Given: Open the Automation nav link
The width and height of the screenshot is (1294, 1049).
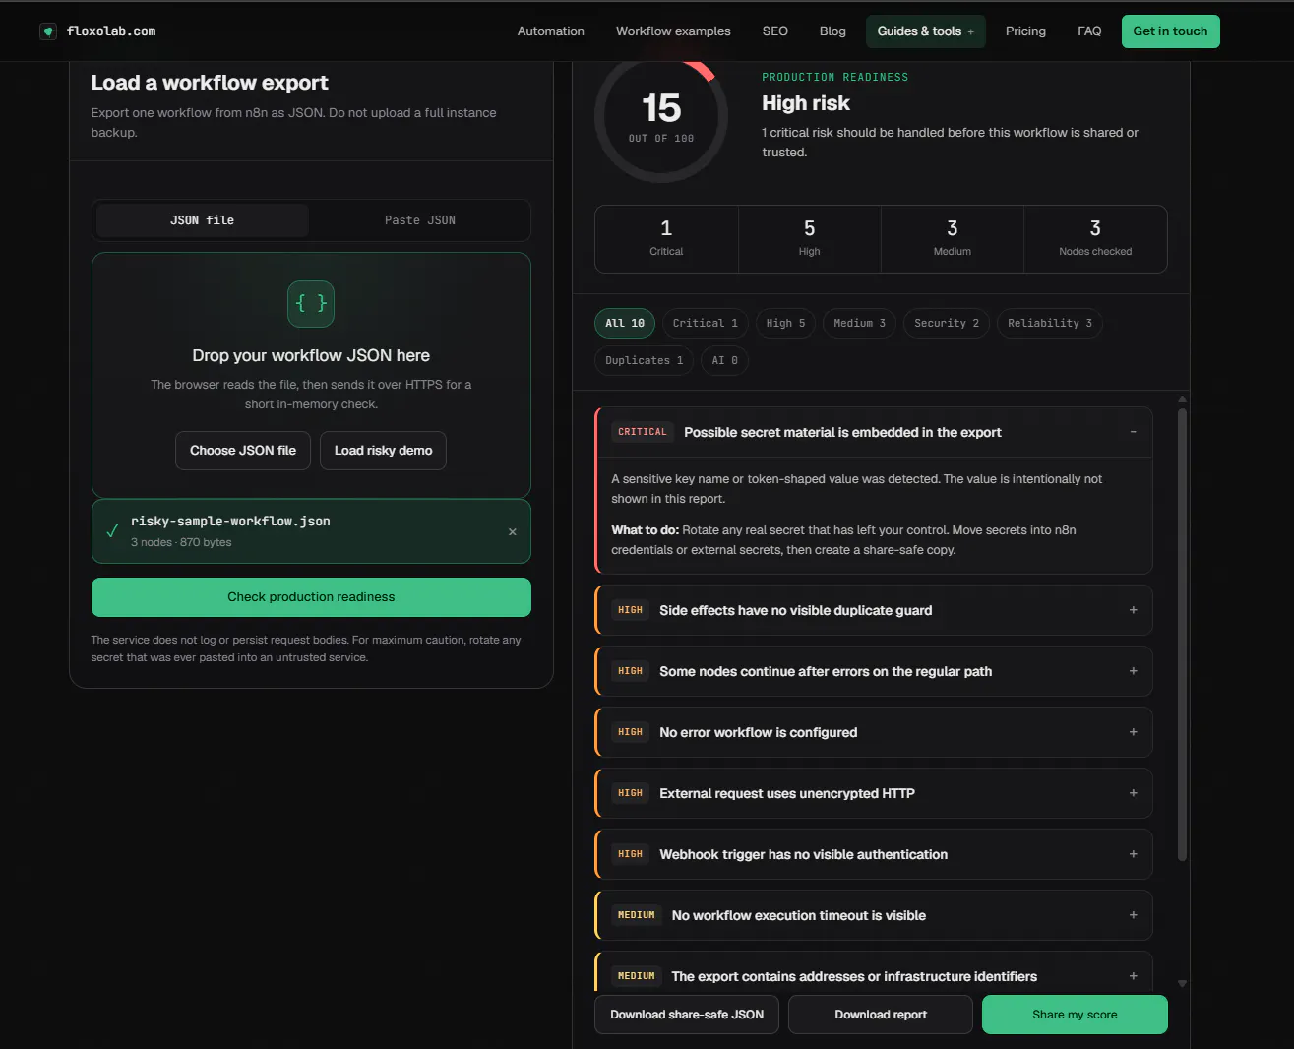Looking at the screenshot, I should pyautogui.click(x=551, y=31).
